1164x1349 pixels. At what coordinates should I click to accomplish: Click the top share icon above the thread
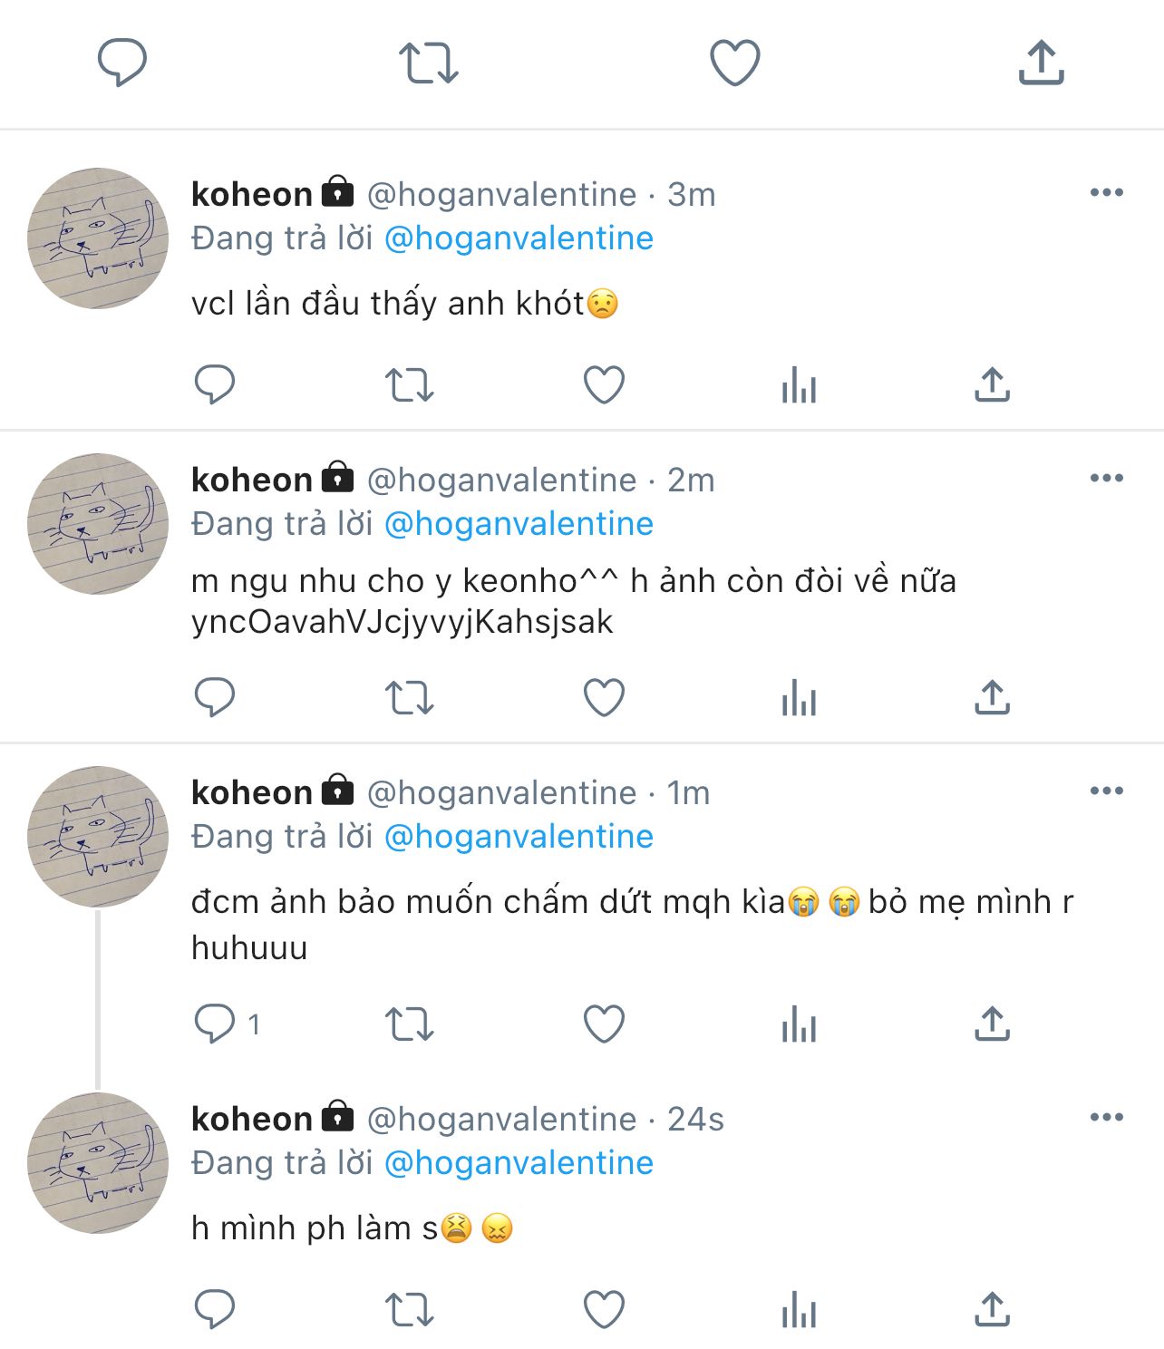1041,63
